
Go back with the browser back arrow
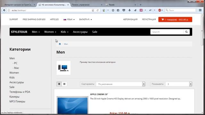(x=4, y=10)
